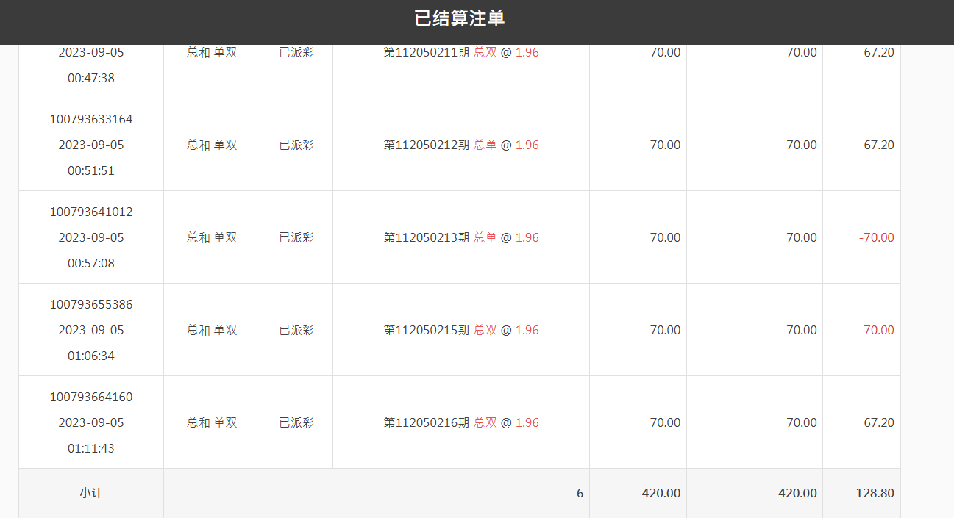Image resolution: width=954 pixels, height=518 pixels.
Task: Click bet detail 第112050212期 总单
Action: point(461,145)
